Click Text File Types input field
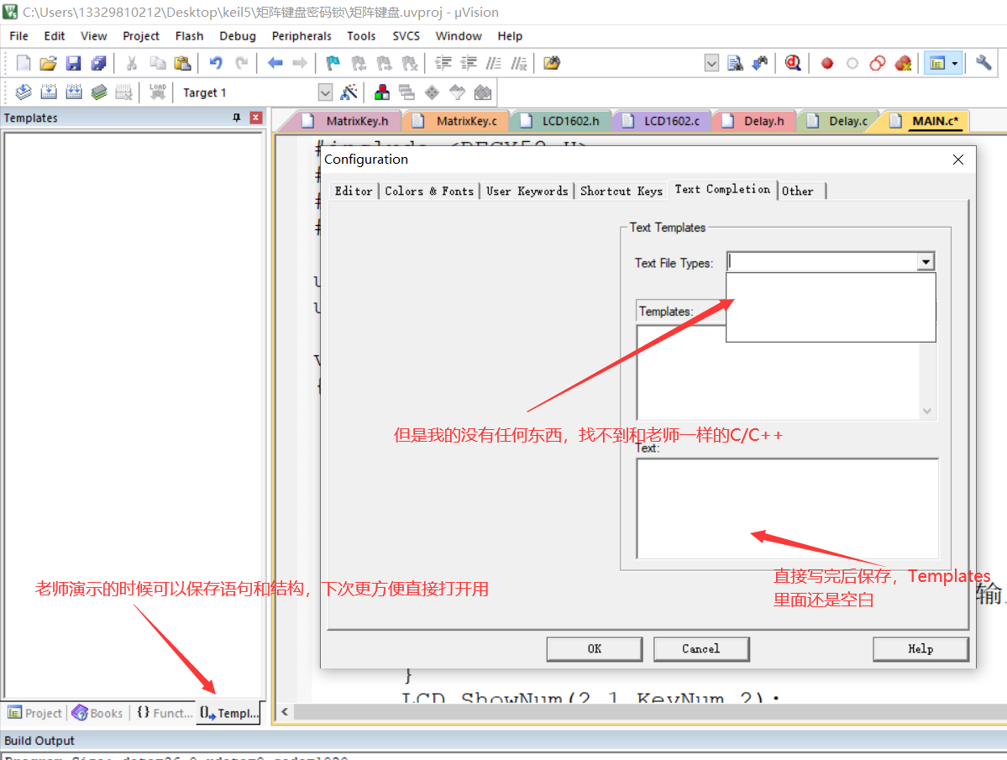Screen dimensions: 1007x760 (823, 262)
